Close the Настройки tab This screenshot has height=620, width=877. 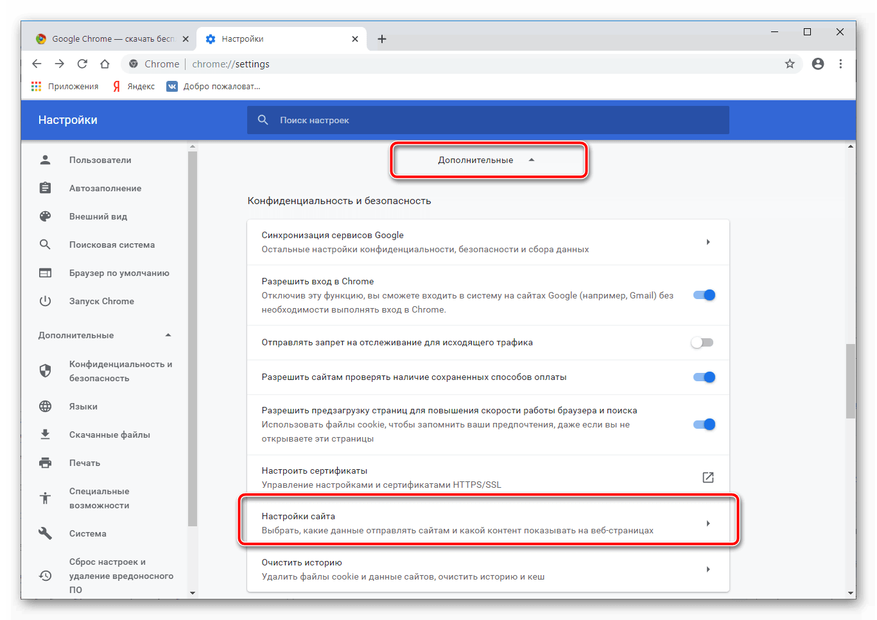pyautogui.click(x=355, y=39)
